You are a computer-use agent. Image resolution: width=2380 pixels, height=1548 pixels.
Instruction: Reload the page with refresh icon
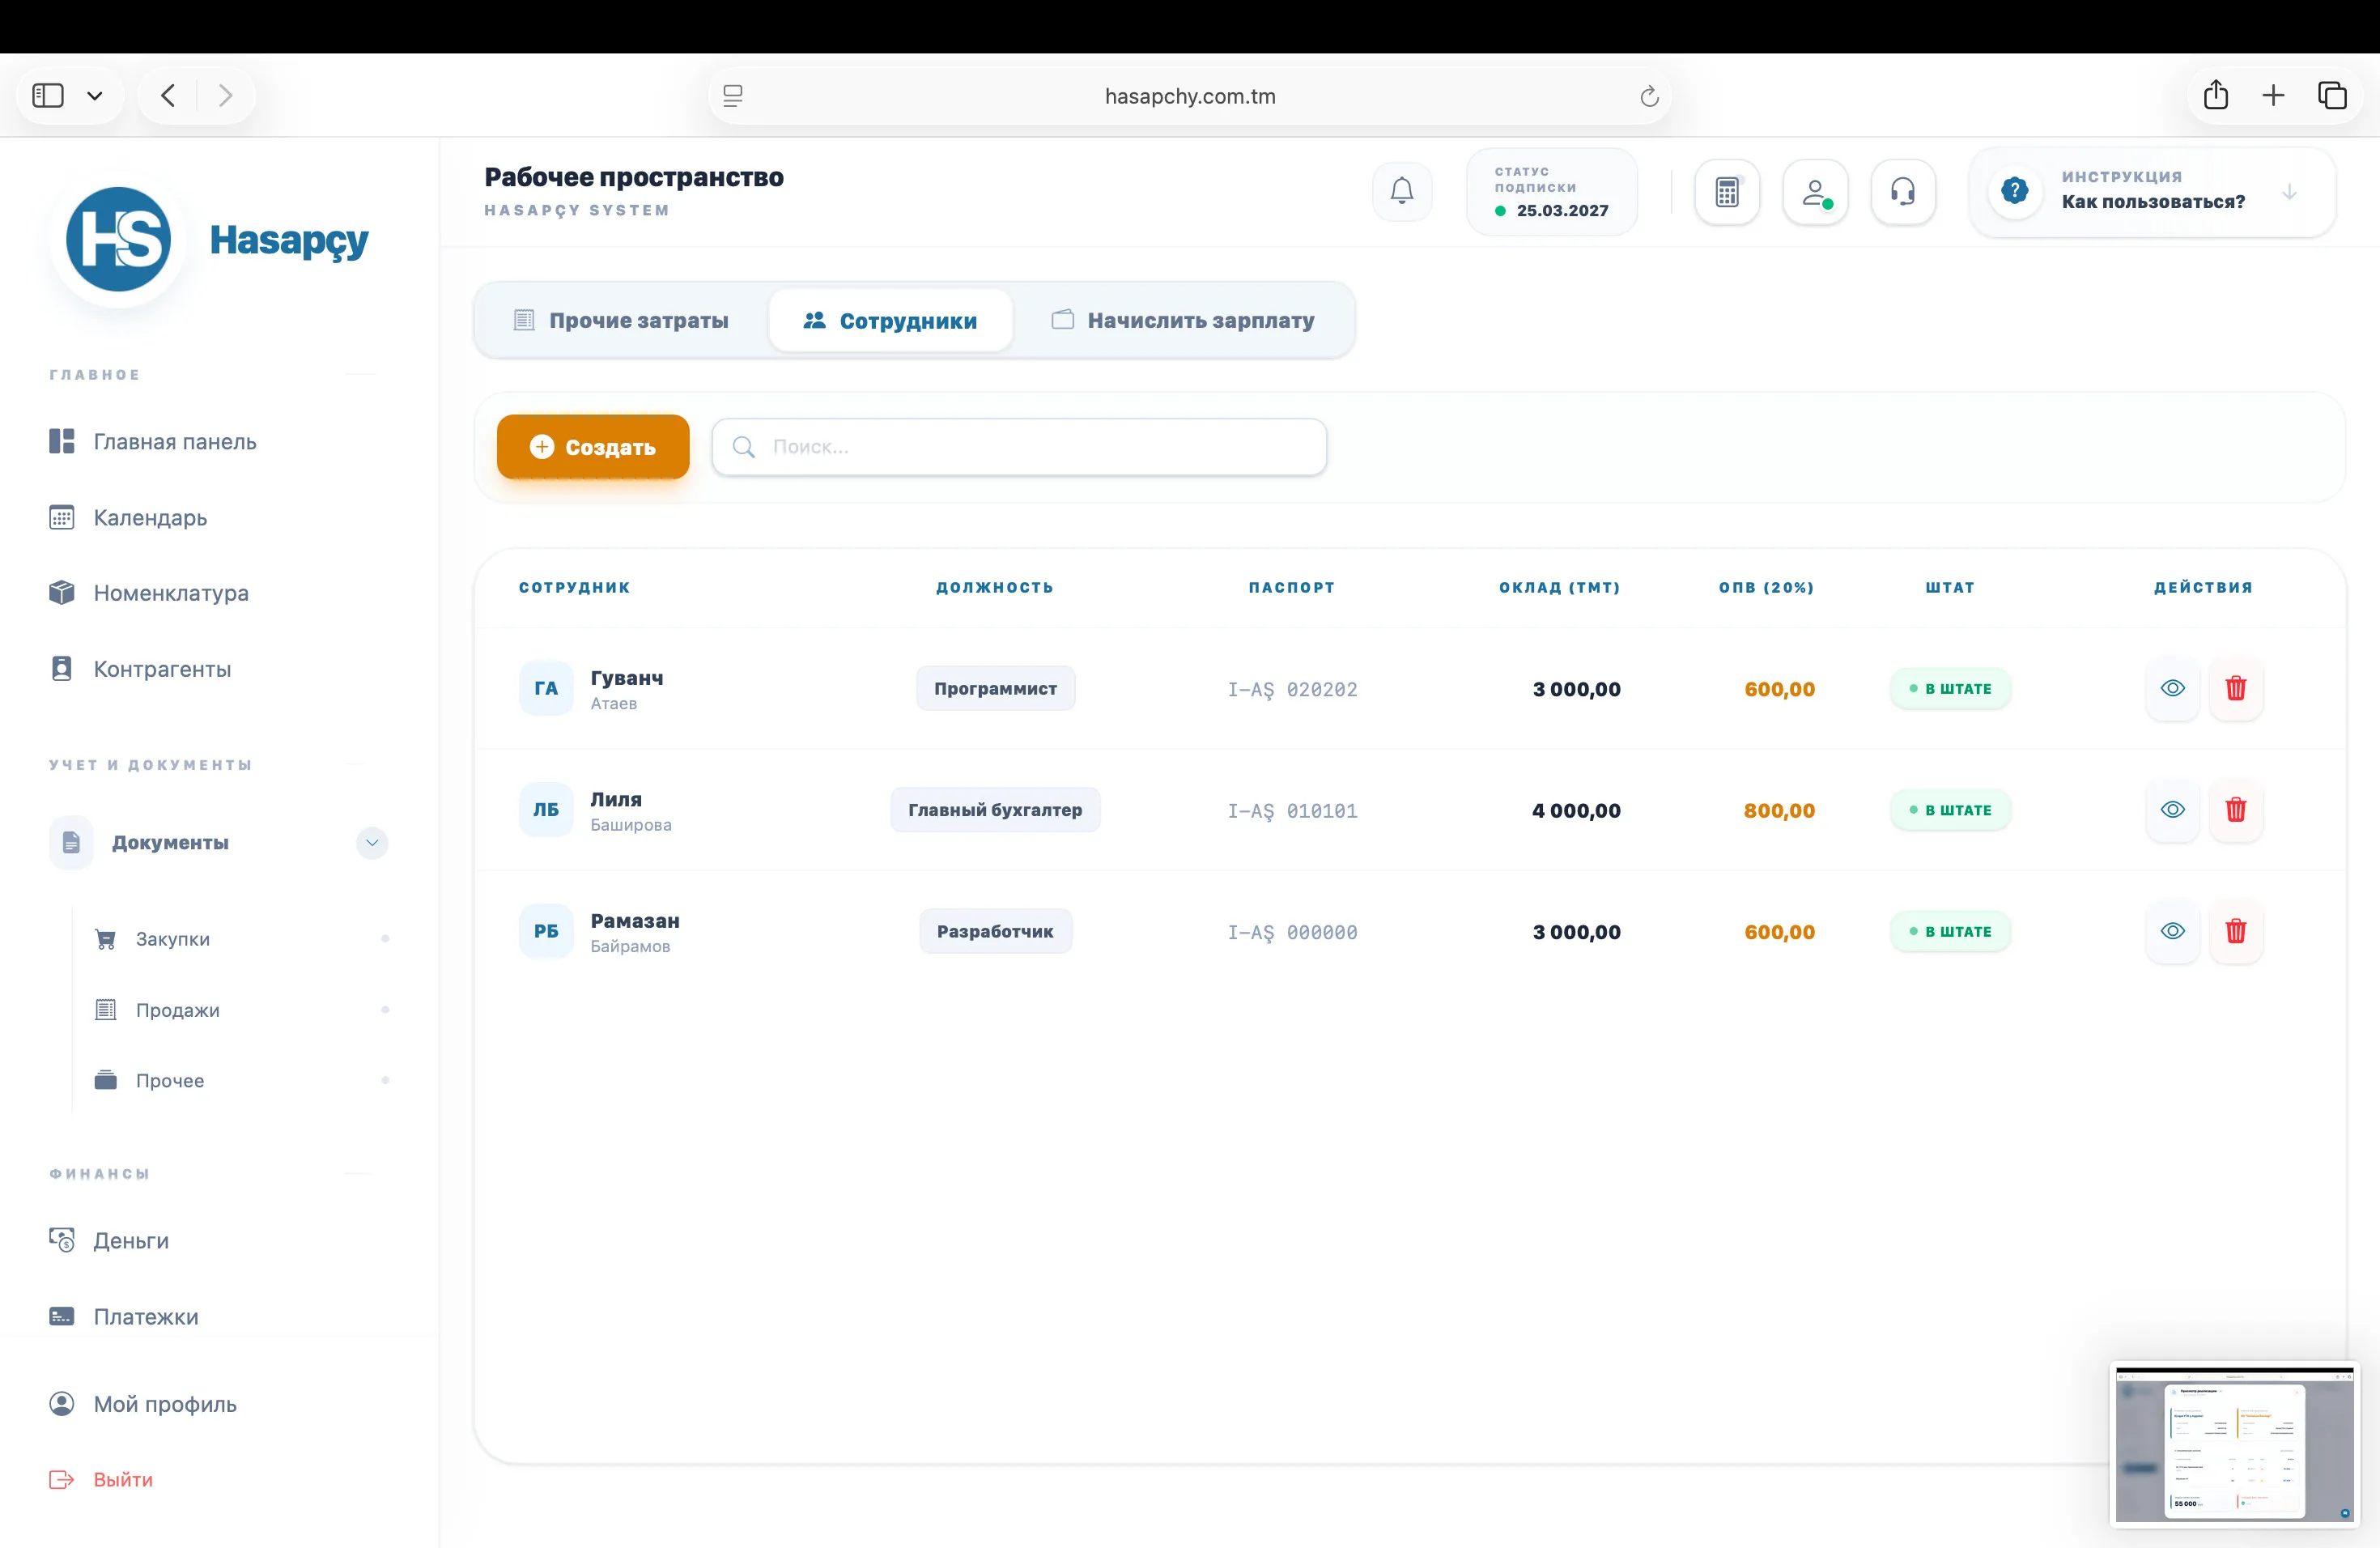[x=1649, y=96]
